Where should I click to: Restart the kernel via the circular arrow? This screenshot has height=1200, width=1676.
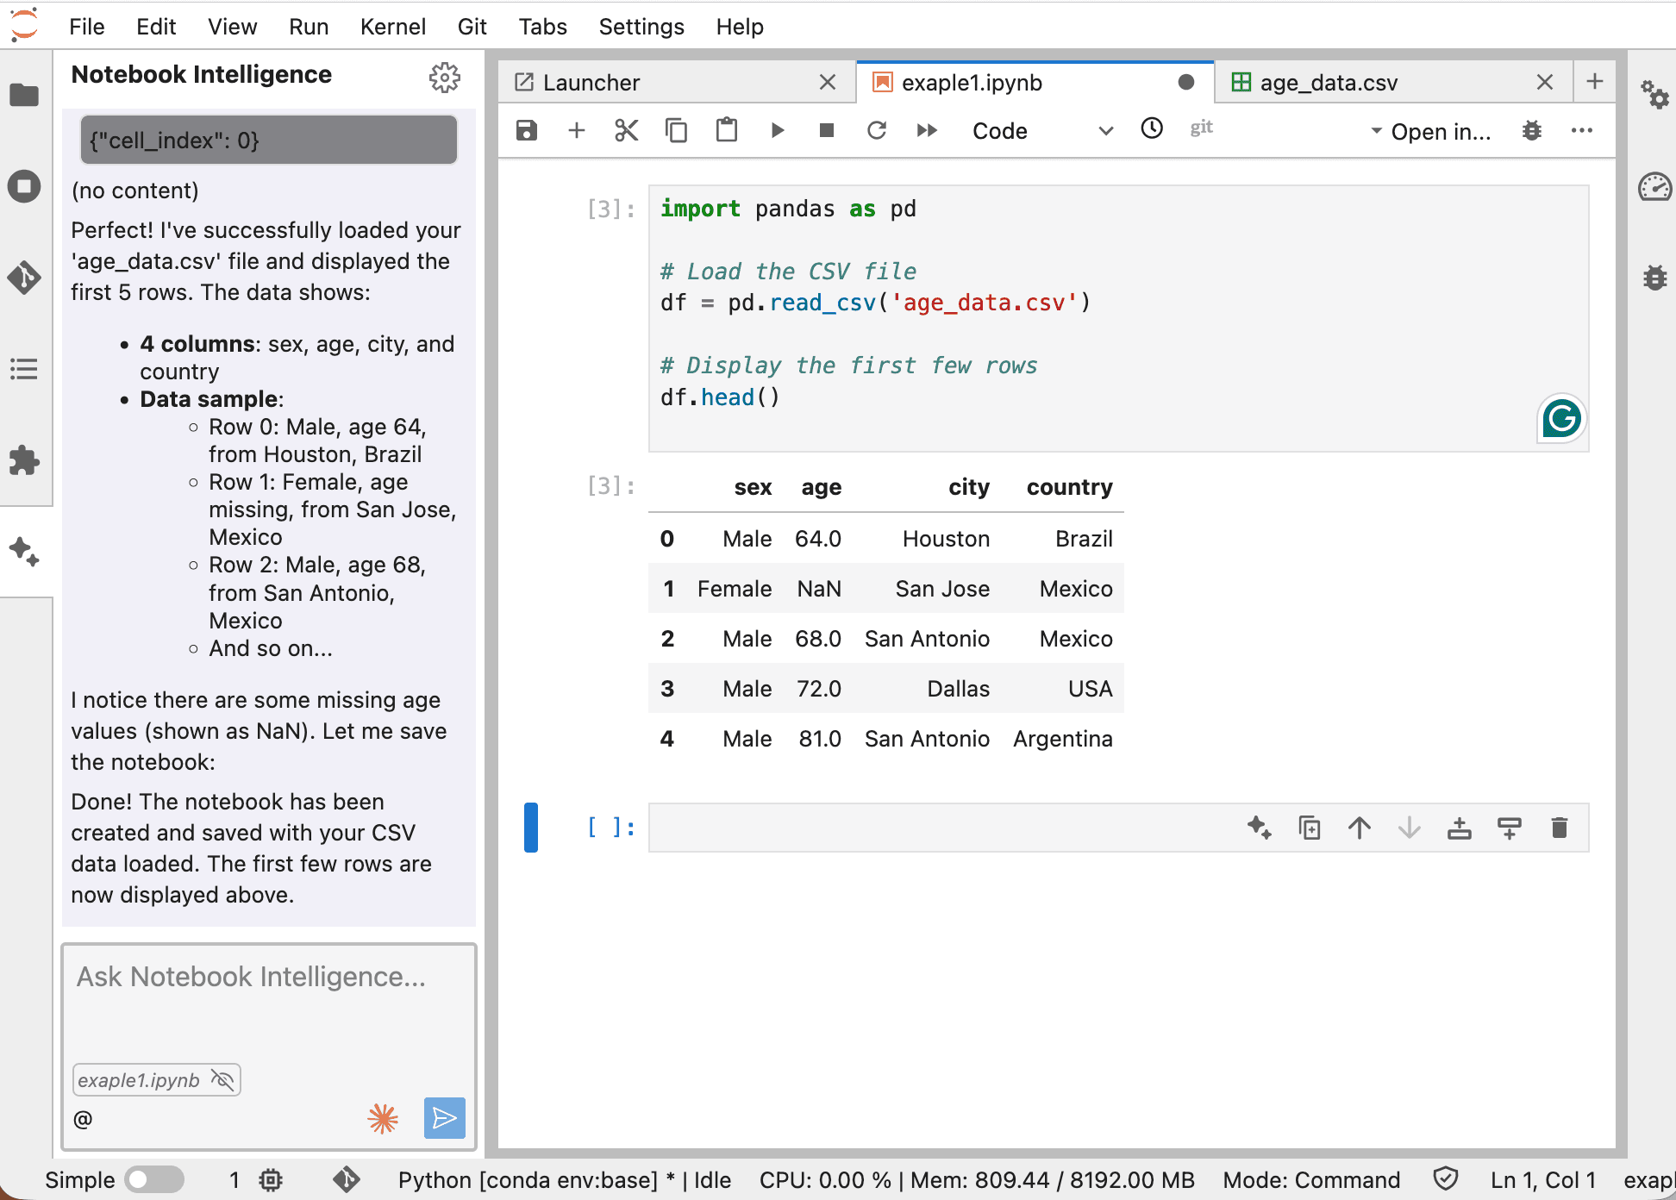[x=877, y=130]
